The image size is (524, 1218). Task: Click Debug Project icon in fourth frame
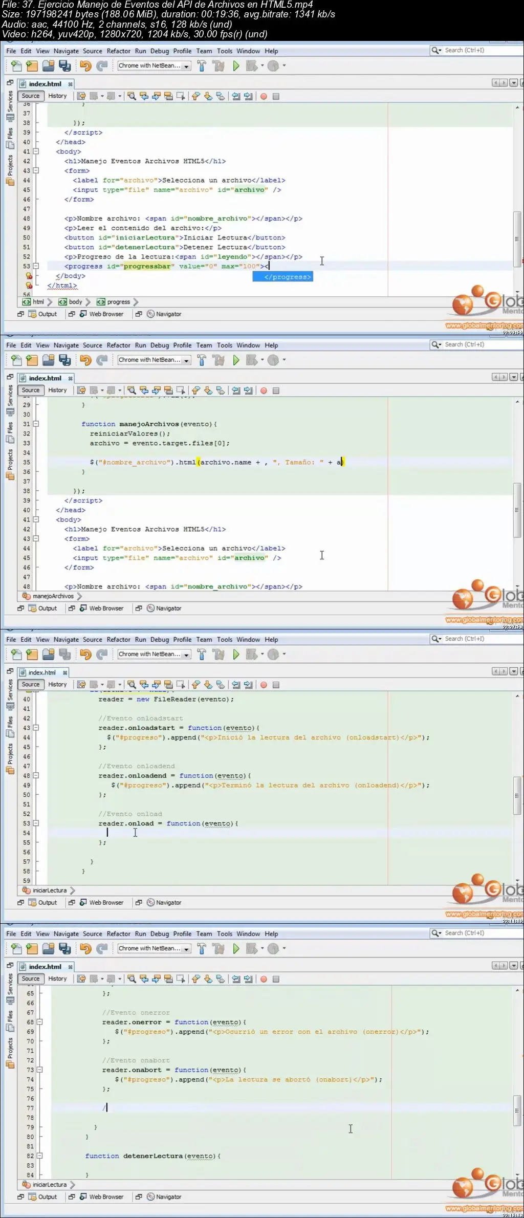(251, 949)
